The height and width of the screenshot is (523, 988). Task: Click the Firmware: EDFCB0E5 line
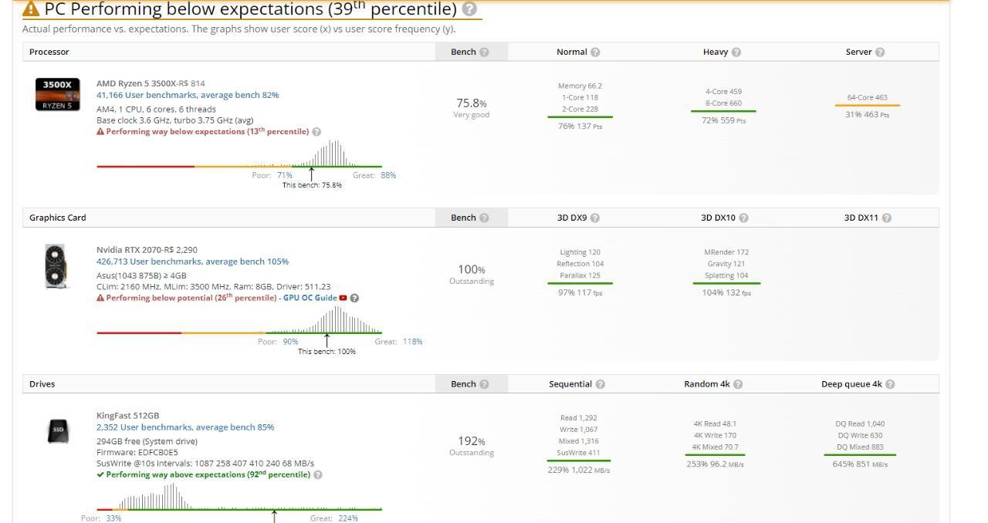(137, 453)
